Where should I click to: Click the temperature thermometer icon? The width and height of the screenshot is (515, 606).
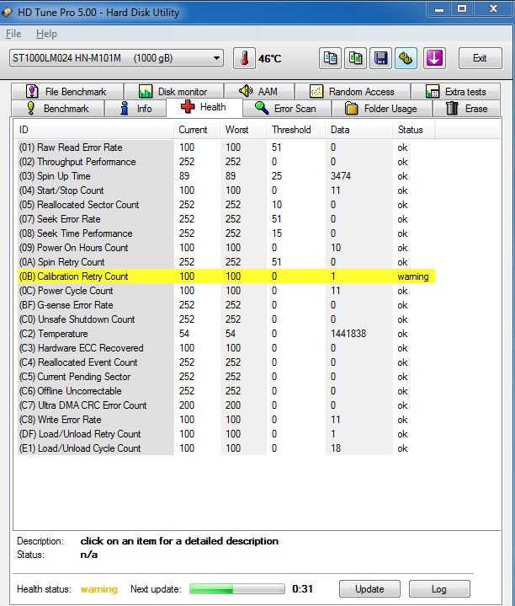[244, 58]
